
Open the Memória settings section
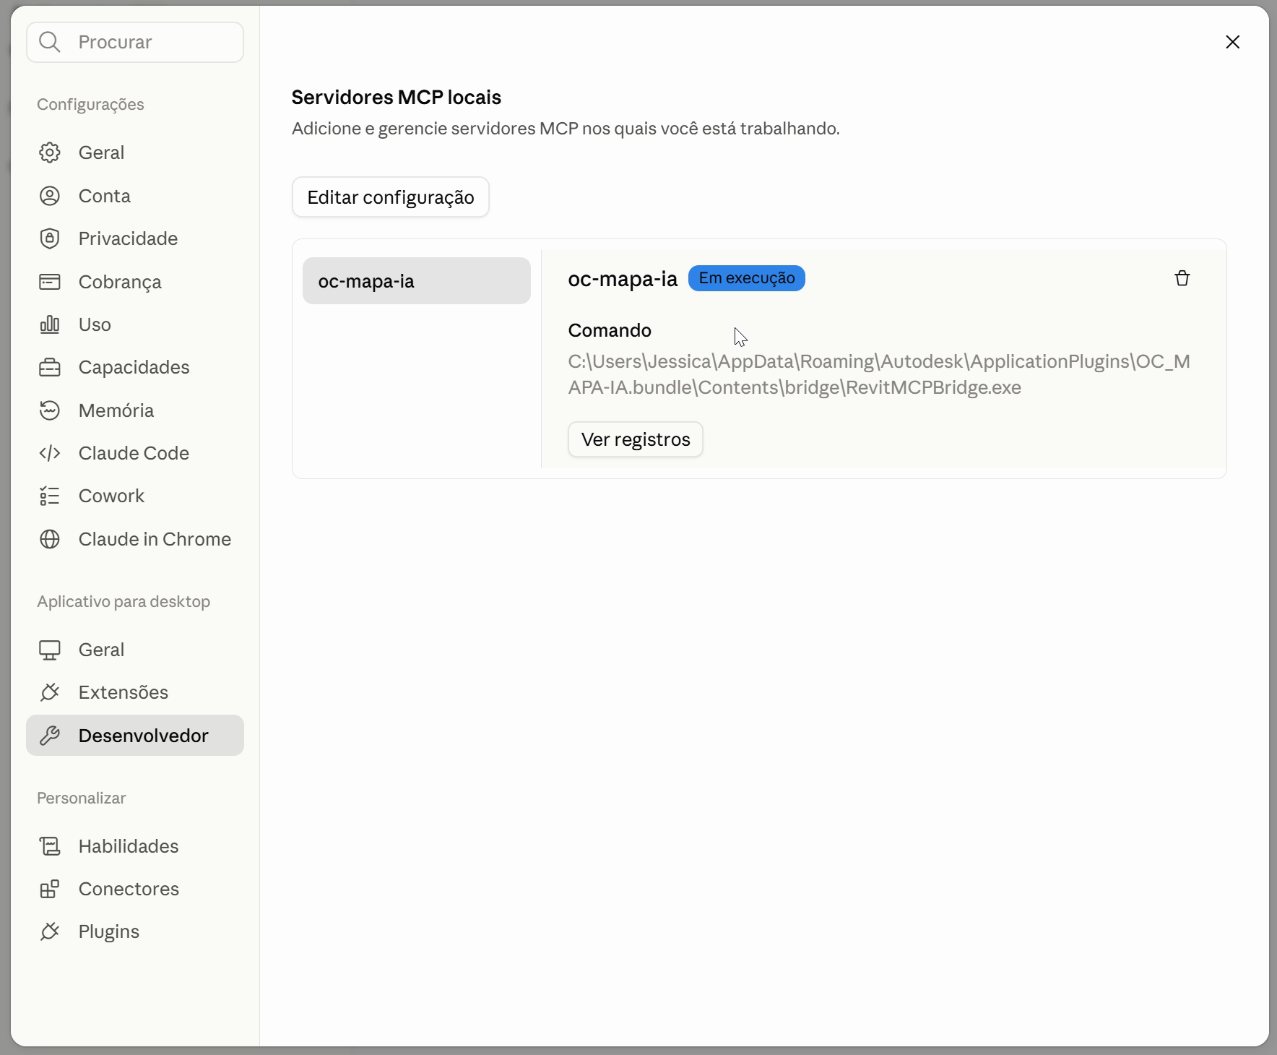coord(135,410)
